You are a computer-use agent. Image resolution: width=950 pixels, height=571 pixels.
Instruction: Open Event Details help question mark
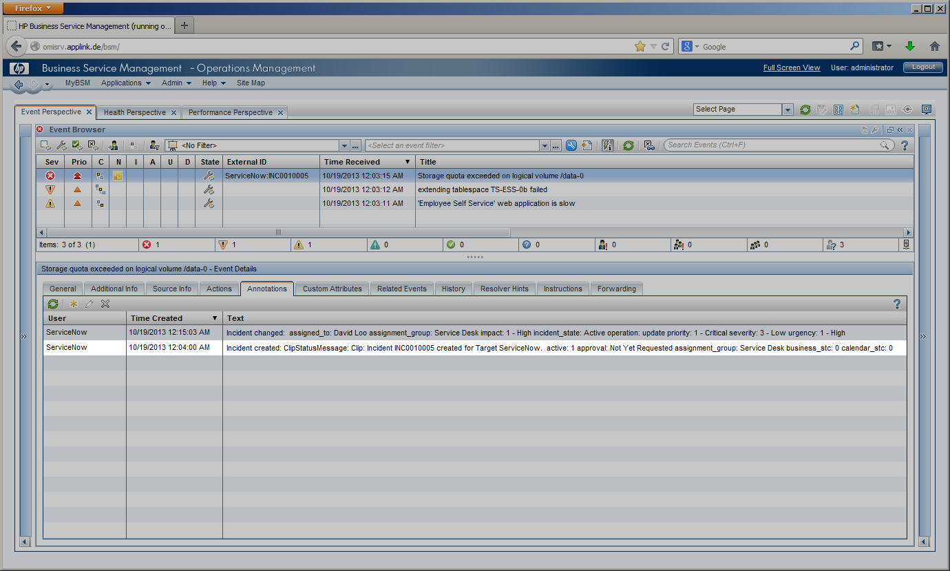pos(897,304)
